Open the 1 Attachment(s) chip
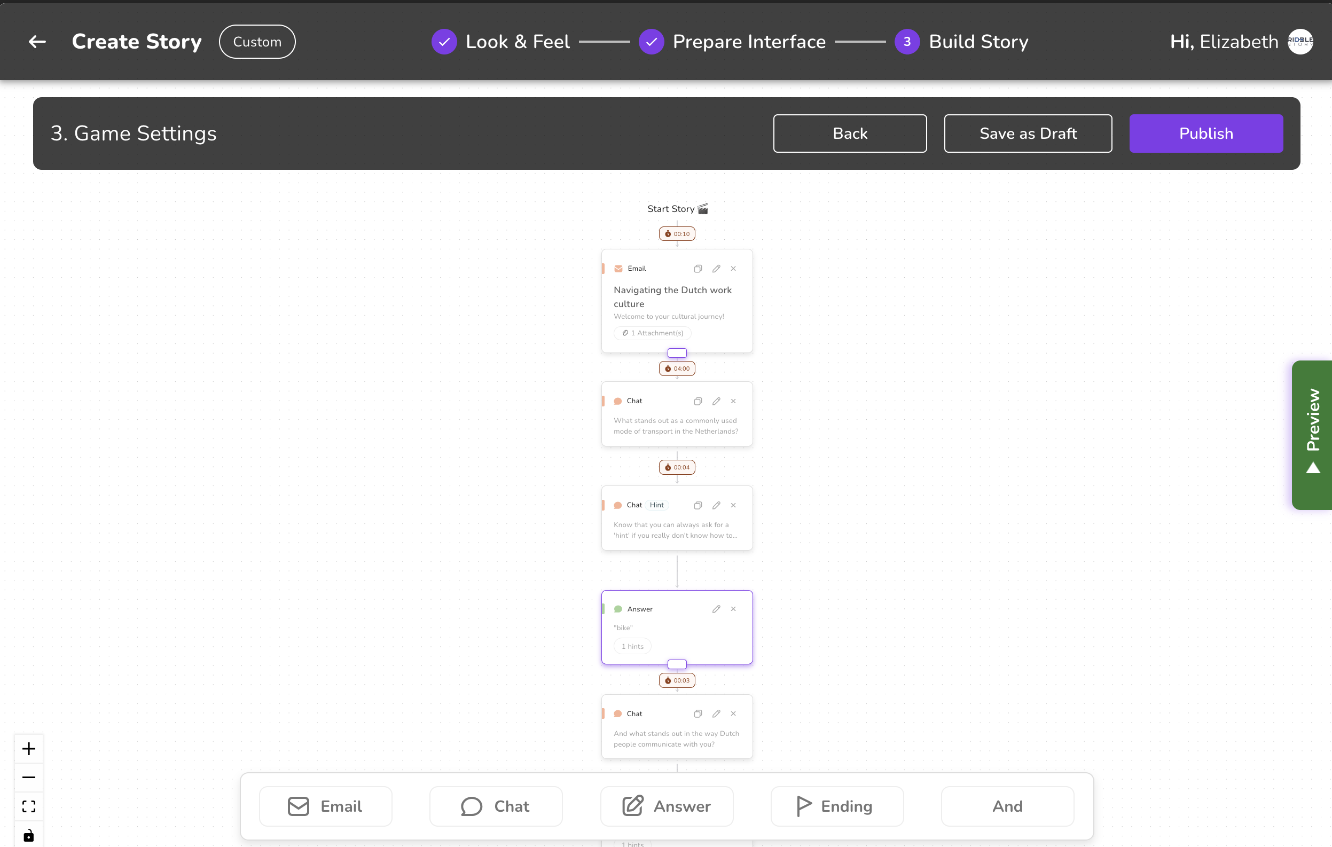 653,333
